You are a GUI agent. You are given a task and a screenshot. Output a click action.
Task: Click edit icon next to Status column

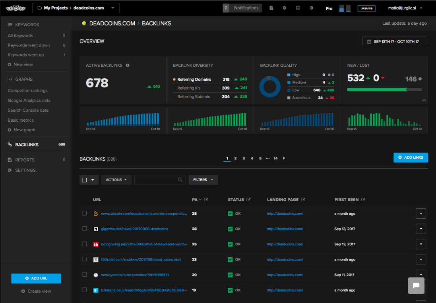tap(248, 200)
